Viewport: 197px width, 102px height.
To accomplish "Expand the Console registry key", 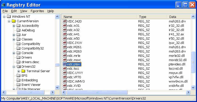I will tap(14, 53).
